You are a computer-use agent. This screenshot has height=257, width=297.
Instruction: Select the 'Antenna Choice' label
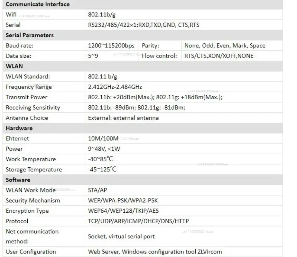click(27, 118)
